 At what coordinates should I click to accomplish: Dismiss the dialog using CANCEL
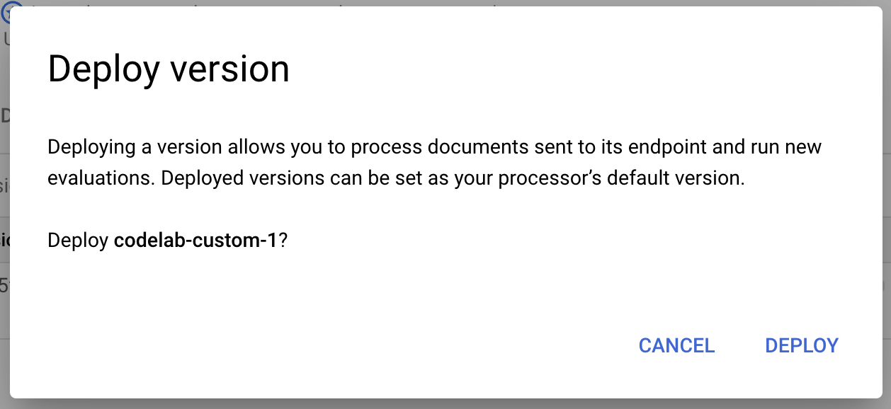(x=676, y=346)
